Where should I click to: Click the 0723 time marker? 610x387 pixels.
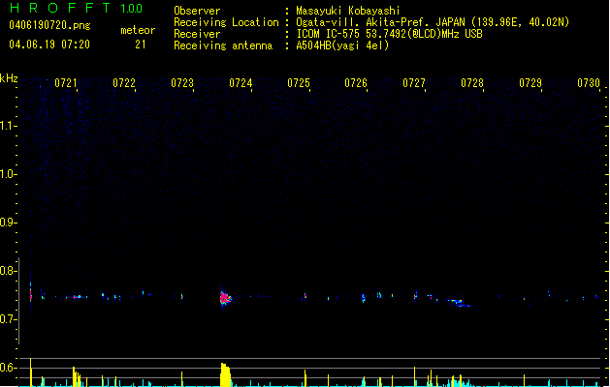point(182,83)
